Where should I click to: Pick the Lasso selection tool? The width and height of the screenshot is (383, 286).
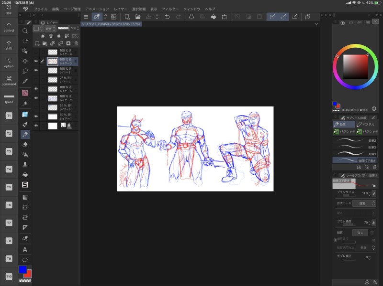pos(25,71)
